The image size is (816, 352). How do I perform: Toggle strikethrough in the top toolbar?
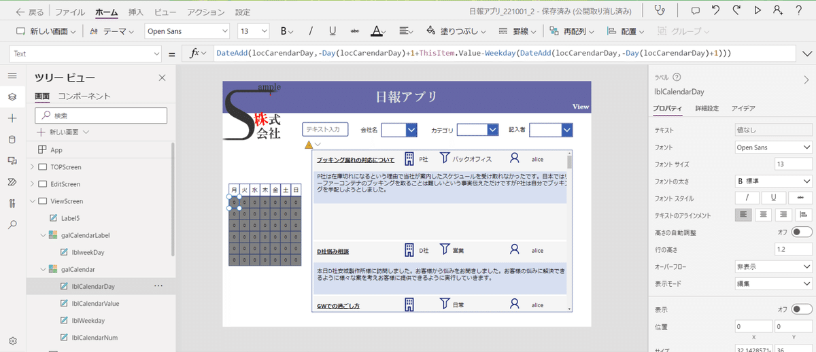[x=354, y=31]
